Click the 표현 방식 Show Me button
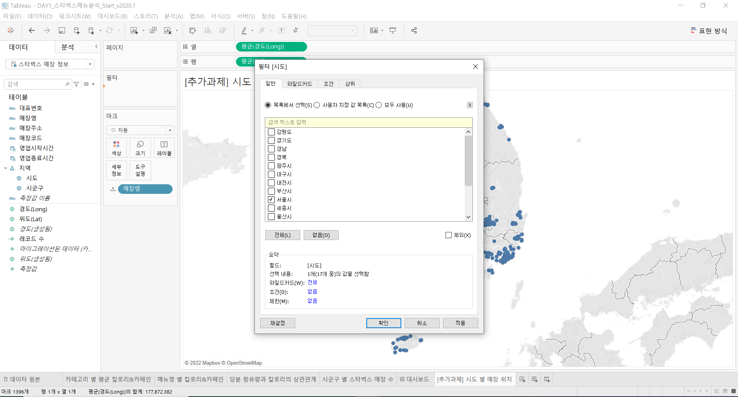The height and width of the screenshot is (397, 738). pos(708,31)
